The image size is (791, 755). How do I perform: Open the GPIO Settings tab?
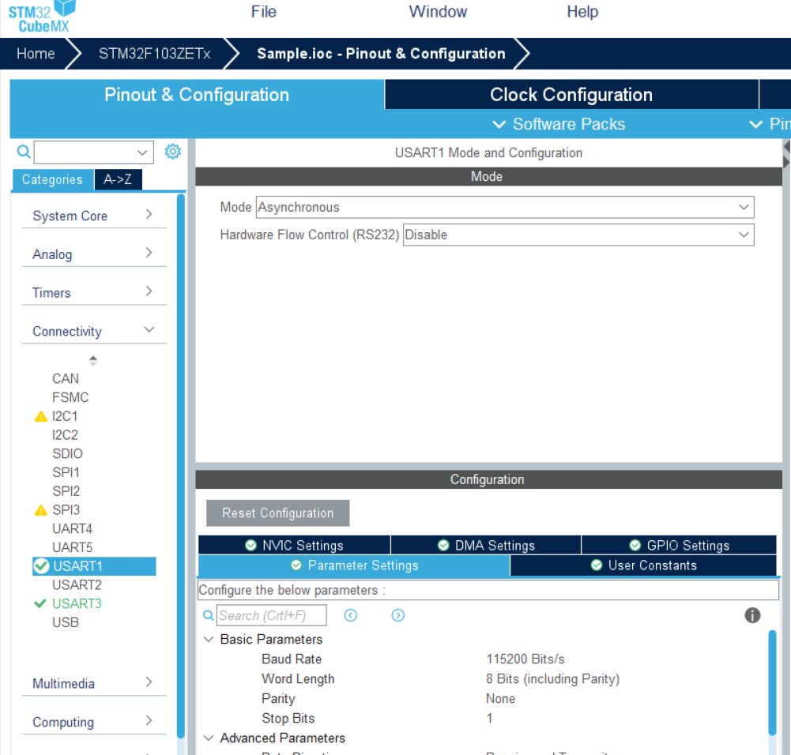[679, 546]
